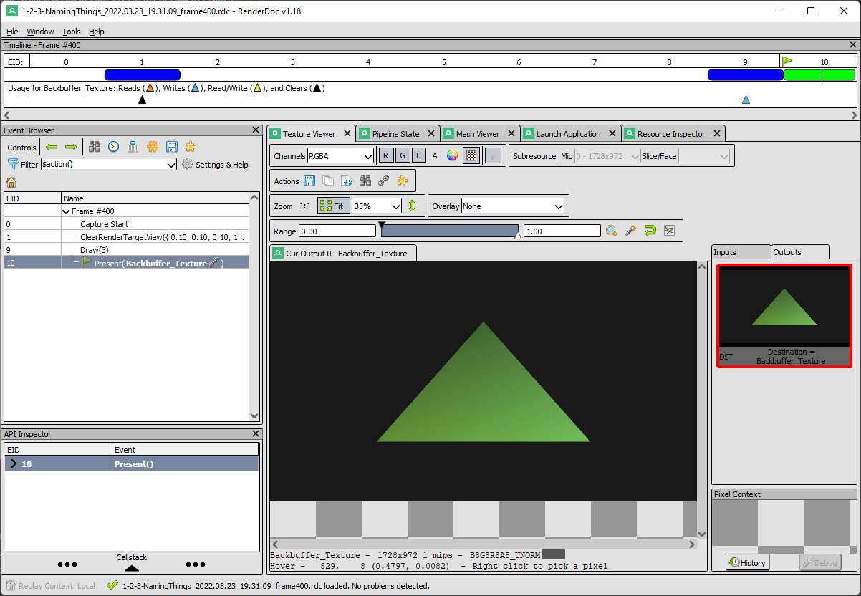The image size is (861, 596).
Task: Click the resource link icon in Actions row
Action: [x=384, y=181]
